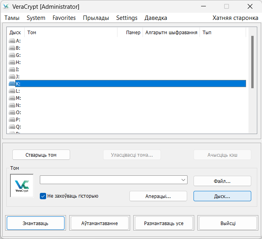Click the drive list vertical scrollbar thumb
This screenshot has height=239, width=262.
click(252, 62)
